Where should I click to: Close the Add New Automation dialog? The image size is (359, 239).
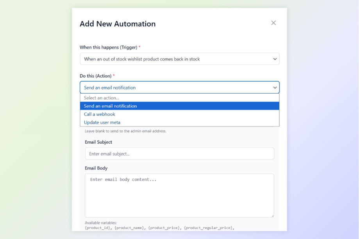(273, 23)
